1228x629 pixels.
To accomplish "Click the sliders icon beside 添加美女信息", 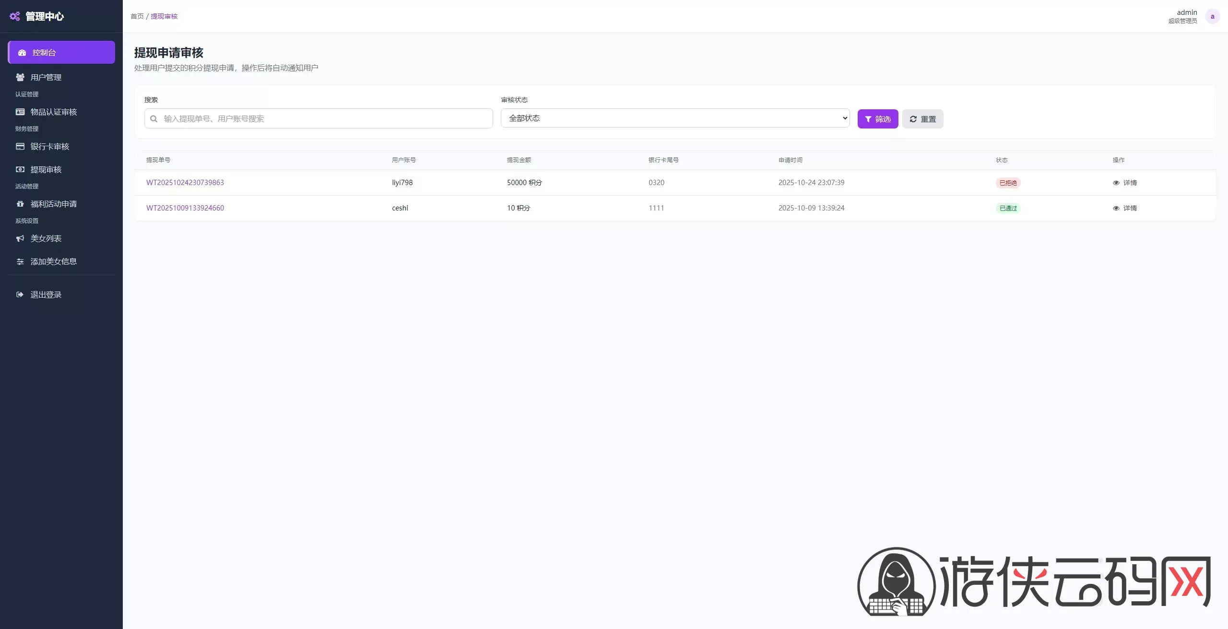I will point(20,261).
